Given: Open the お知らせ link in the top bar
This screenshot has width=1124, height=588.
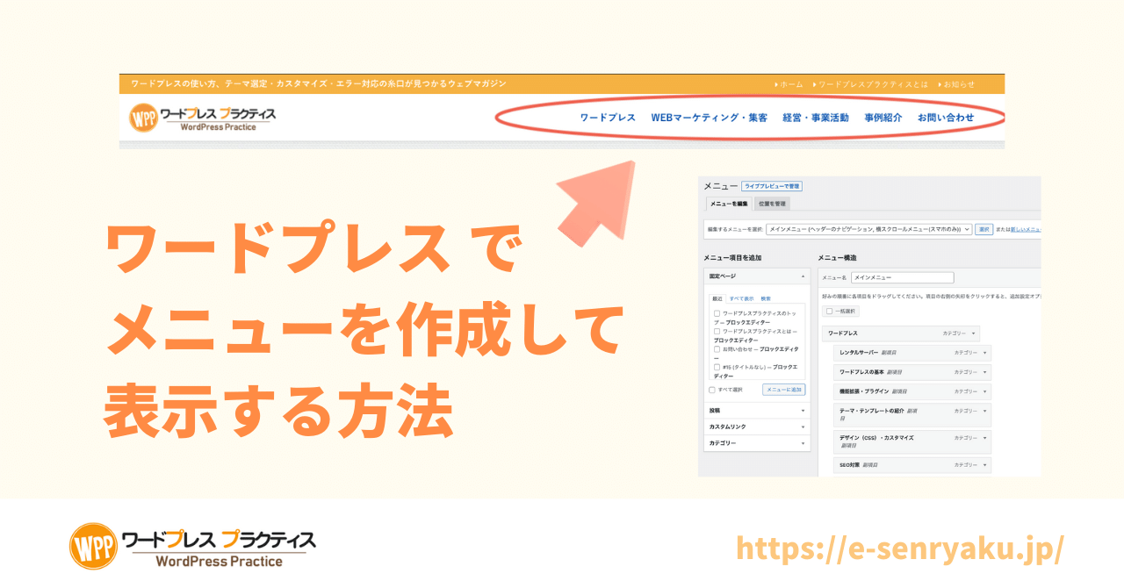Looking at the screenshot, I should [x=957, y=84].
